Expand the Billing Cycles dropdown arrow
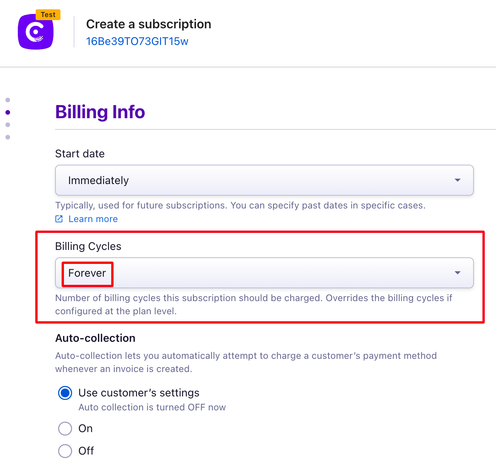The image size is (496, 472). (x=457, y=273)
